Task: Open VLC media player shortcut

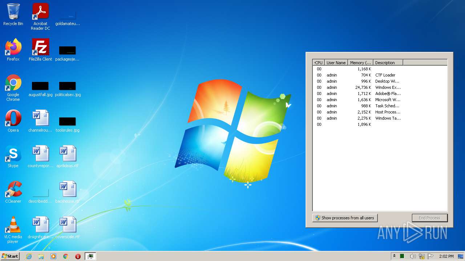Action: click(x=13, y=230)
